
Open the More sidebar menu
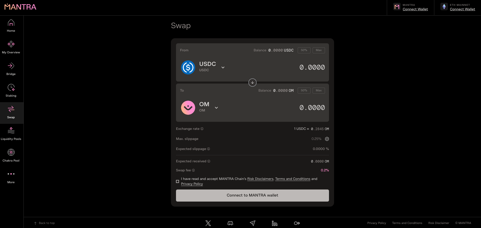click(11, 177)
